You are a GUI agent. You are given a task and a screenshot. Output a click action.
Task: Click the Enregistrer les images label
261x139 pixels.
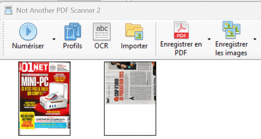pos(231,49)
